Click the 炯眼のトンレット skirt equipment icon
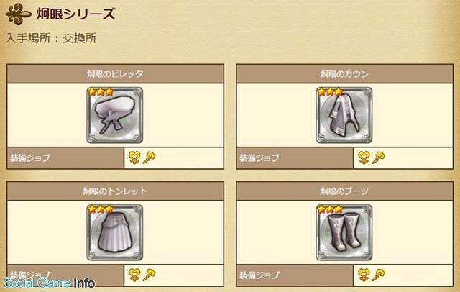The width and height of the screenshot is (460, 292). (115, 232)
